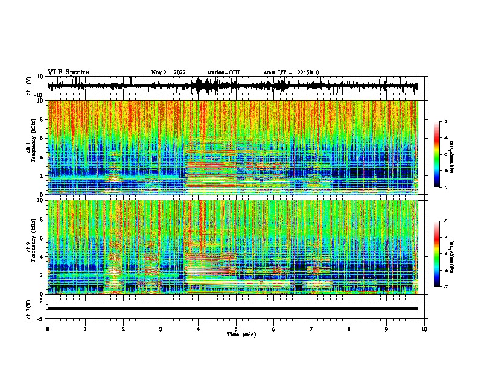Click the "ch.1(V)" waveform axis label
Viewport: 478px width, 369px height.
coord(29,86)
